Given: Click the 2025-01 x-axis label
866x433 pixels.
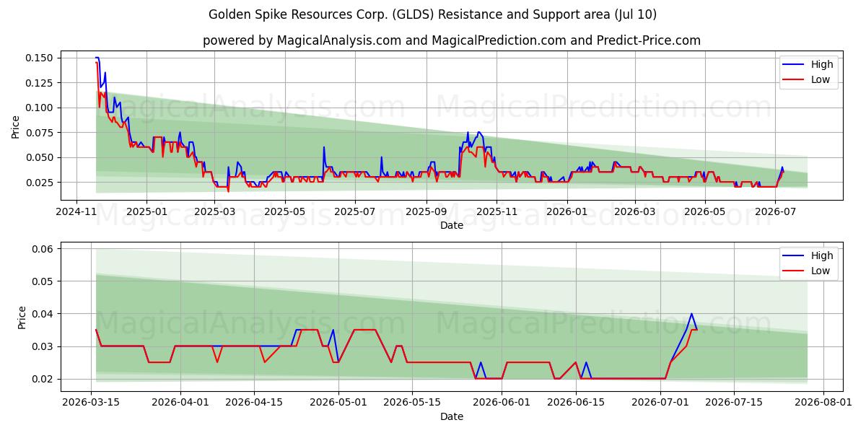Looking at the screenshot, I should tap(146, 211).
